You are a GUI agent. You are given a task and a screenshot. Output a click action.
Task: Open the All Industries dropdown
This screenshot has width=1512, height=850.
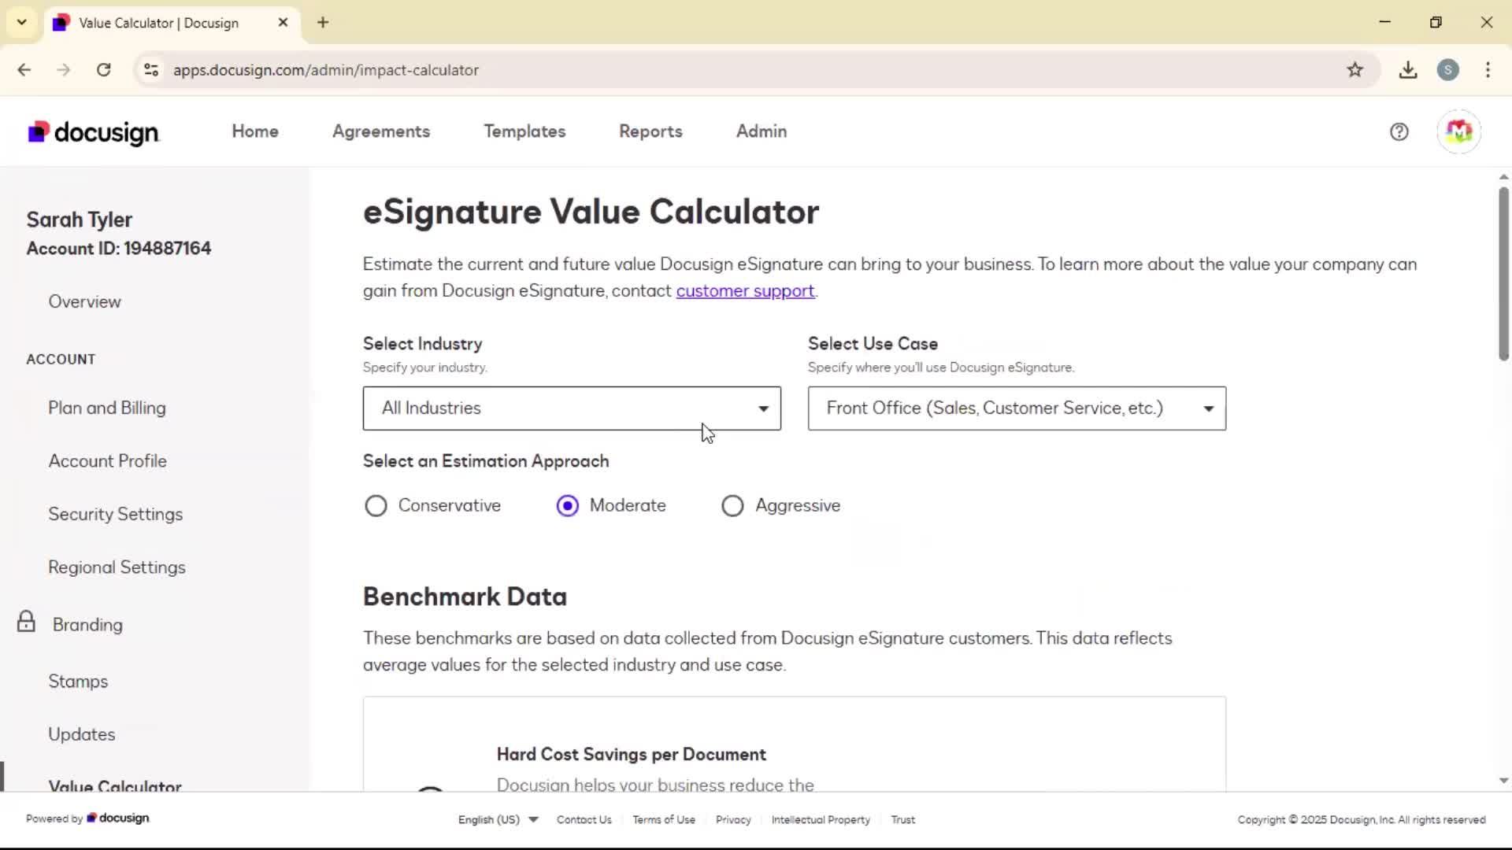click(x=572, y=408)
